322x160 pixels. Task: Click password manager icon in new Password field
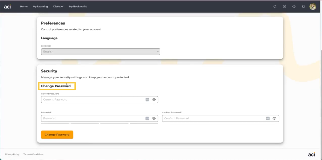(147, 118)
